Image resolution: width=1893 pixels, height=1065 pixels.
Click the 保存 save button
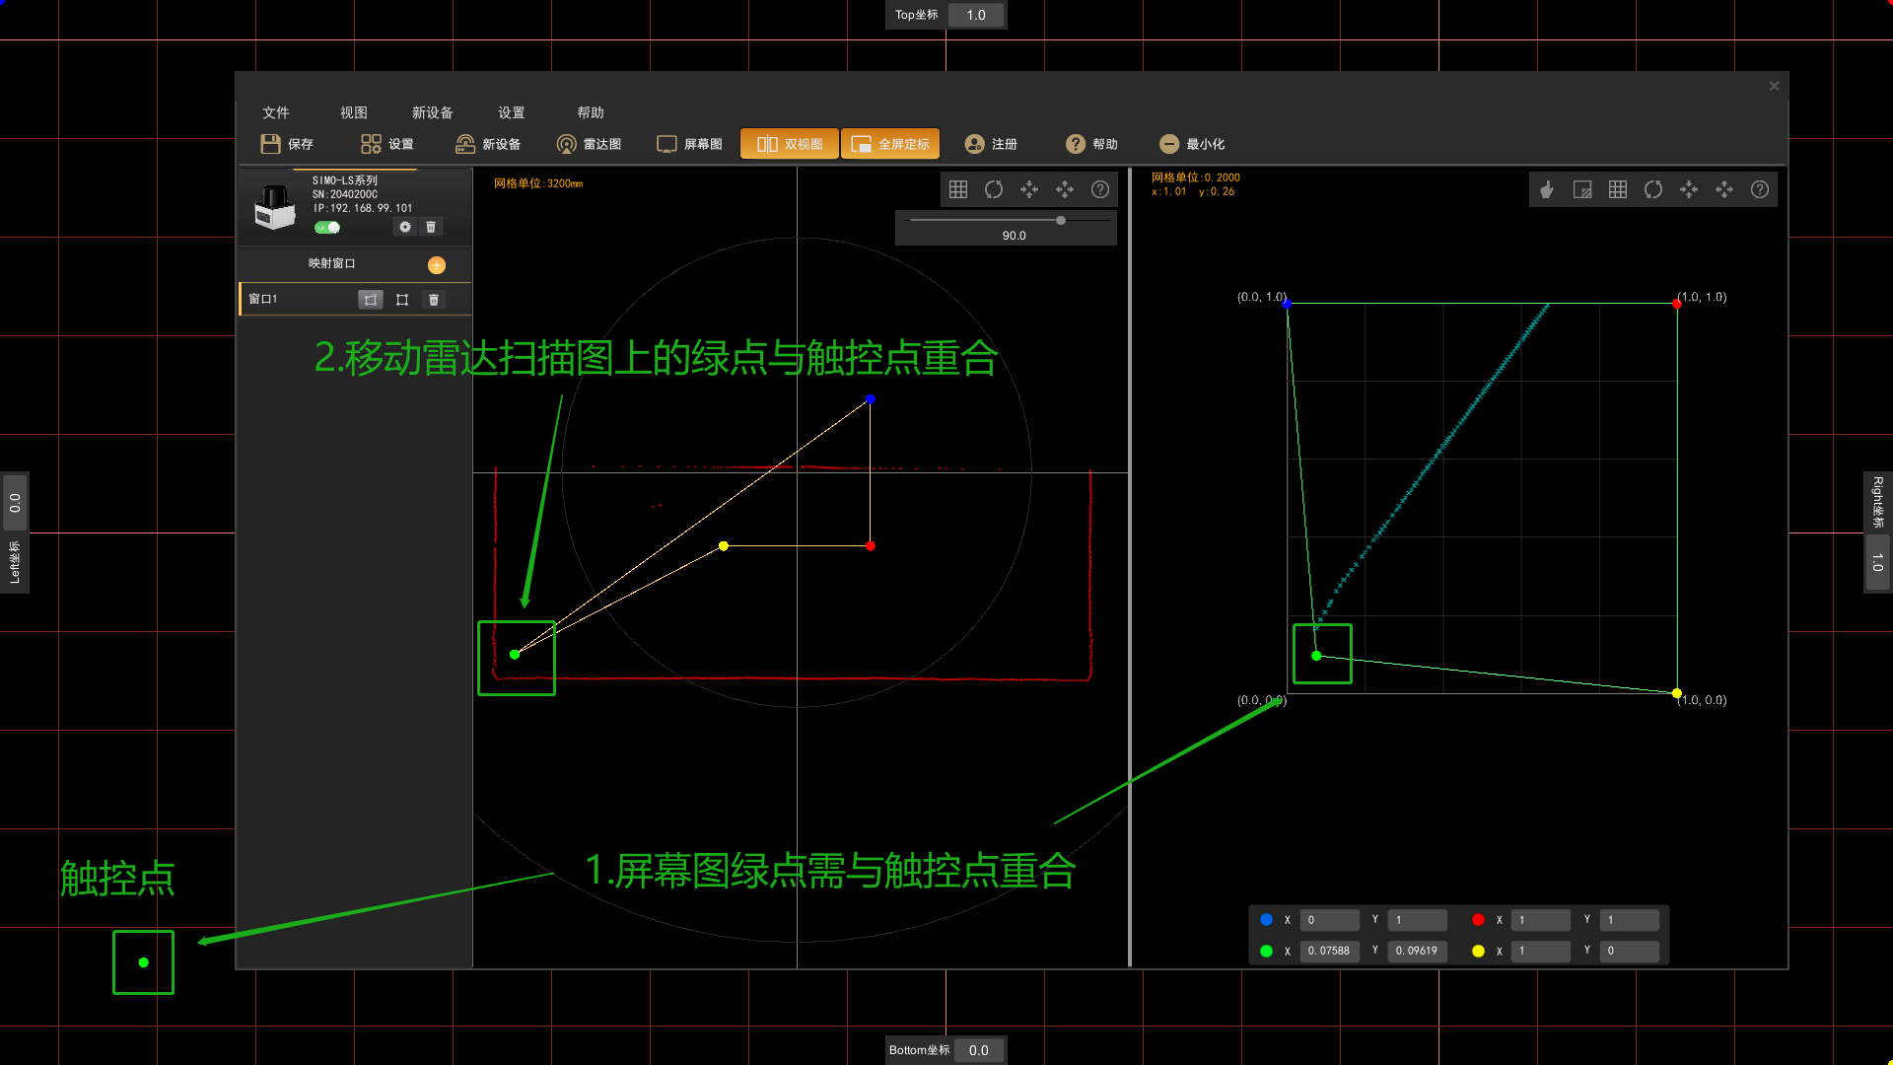[x=287, y=144]
